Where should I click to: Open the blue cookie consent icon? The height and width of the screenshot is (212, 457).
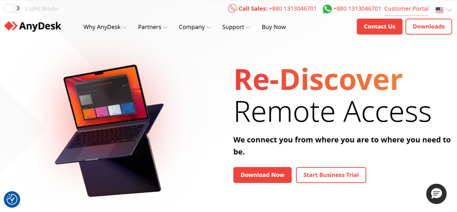(12, 199)
